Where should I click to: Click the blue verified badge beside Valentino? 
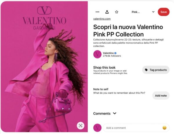[x=115, y=53]
